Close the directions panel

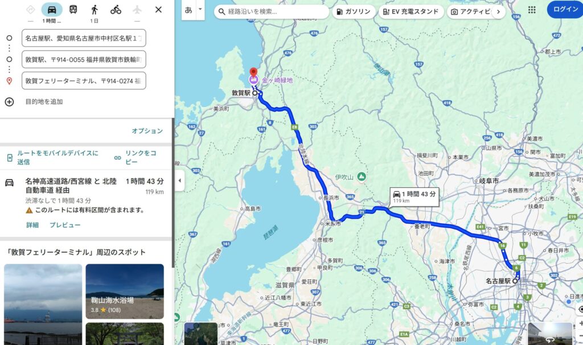pos(158,10)
